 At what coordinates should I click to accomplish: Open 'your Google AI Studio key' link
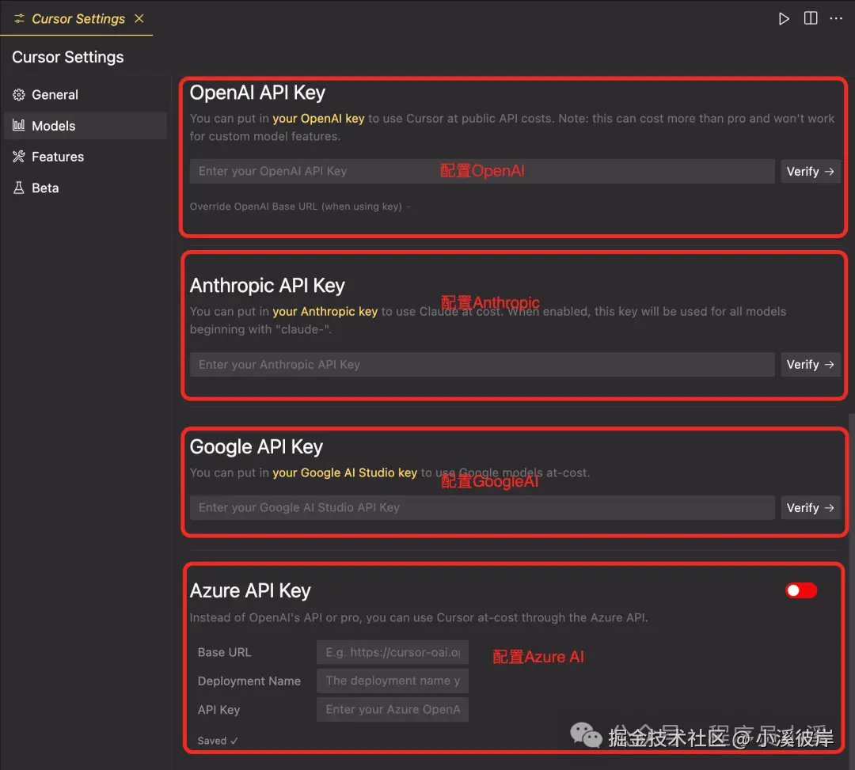pos(344,473)
